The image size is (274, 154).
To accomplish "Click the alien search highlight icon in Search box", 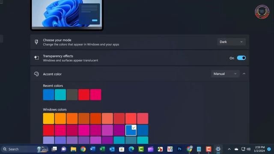I will pos(42,149).
